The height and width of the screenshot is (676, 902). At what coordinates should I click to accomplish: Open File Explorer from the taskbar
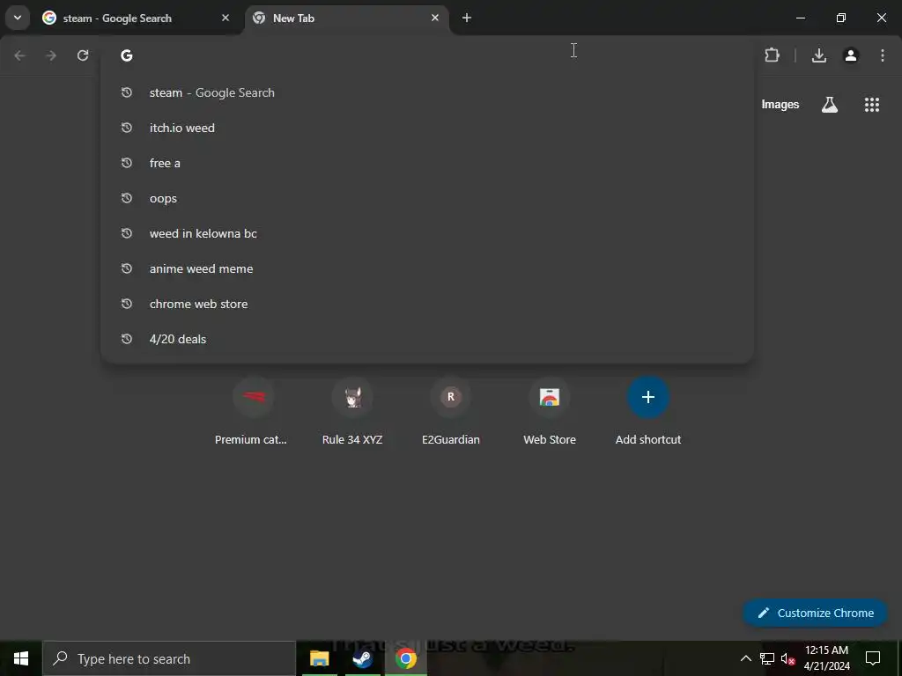[x=319, y=658]
